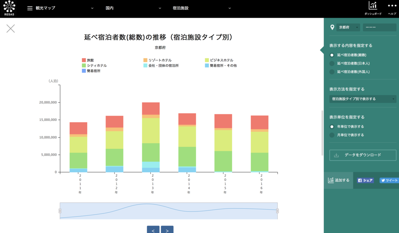Select 延べ宿泊者数(日本人) radio option
The height and width of the screenshot is (233, 399).
[x=332, y=64]
